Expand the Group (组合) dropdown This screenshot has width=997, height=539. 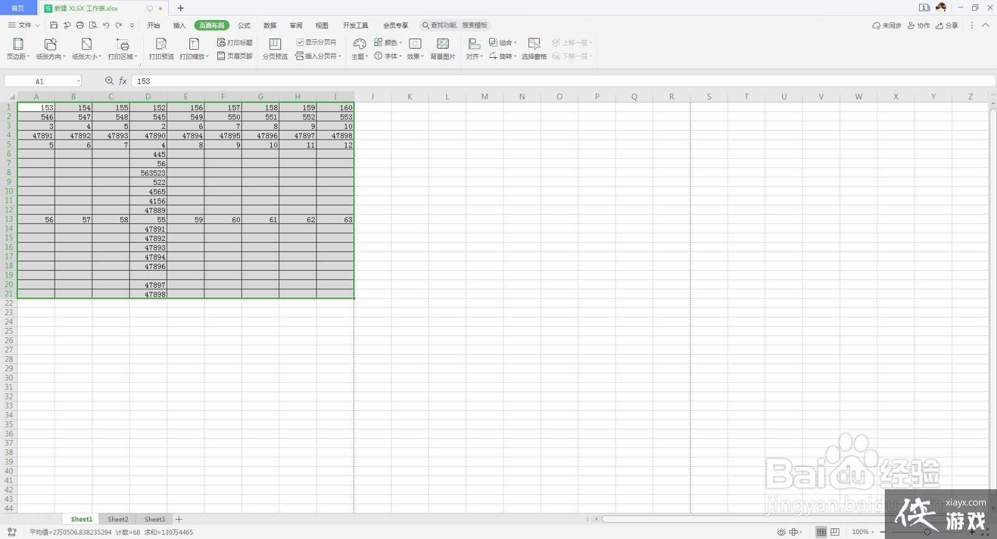coord(515,42)
